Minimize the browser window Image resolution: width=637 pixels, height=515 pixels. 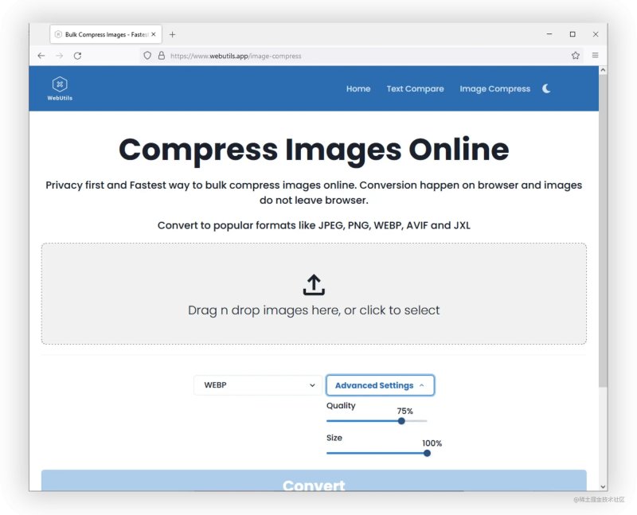click(549, 34)
